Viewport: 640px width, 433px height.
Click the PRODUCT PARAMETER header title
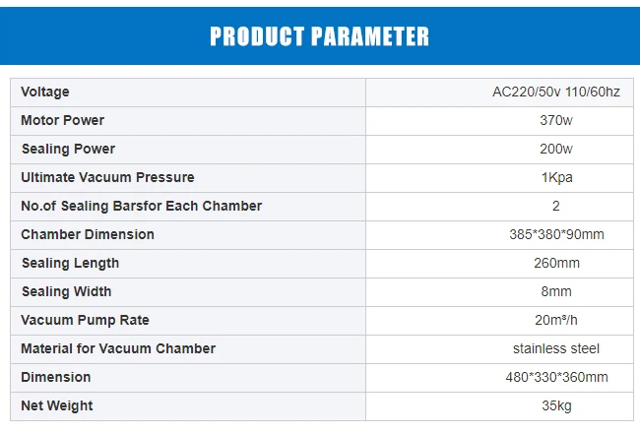(319, 37)
